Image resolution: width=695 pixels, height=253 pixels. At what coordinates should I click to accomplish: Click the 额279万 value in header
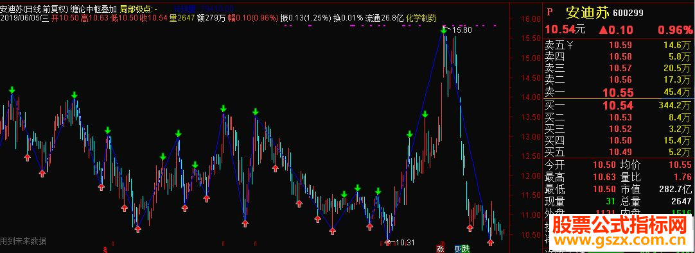(x=211, y=18)
